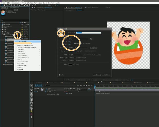Open the pixel aspect ratio dropdown

79,47
